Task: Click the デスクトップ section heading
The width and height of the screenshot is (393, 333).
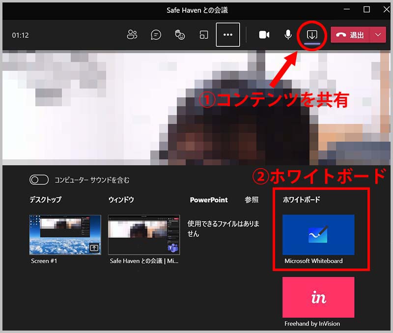Action: pos(45,200)
